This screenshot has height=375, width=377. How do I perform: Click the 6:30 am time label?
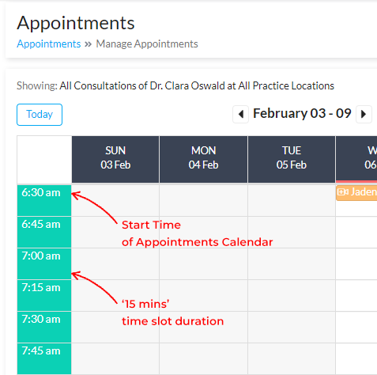pyautogui.click(x=41, y=192)
